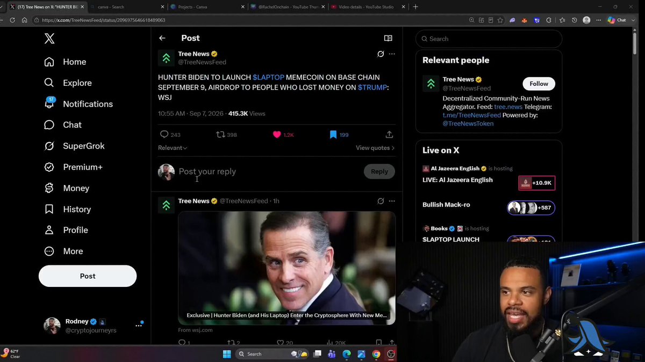Screen dimensions: 645x362
Task: Expand the Relevant replies sort dropdown
Action: (x=173, y=148)
